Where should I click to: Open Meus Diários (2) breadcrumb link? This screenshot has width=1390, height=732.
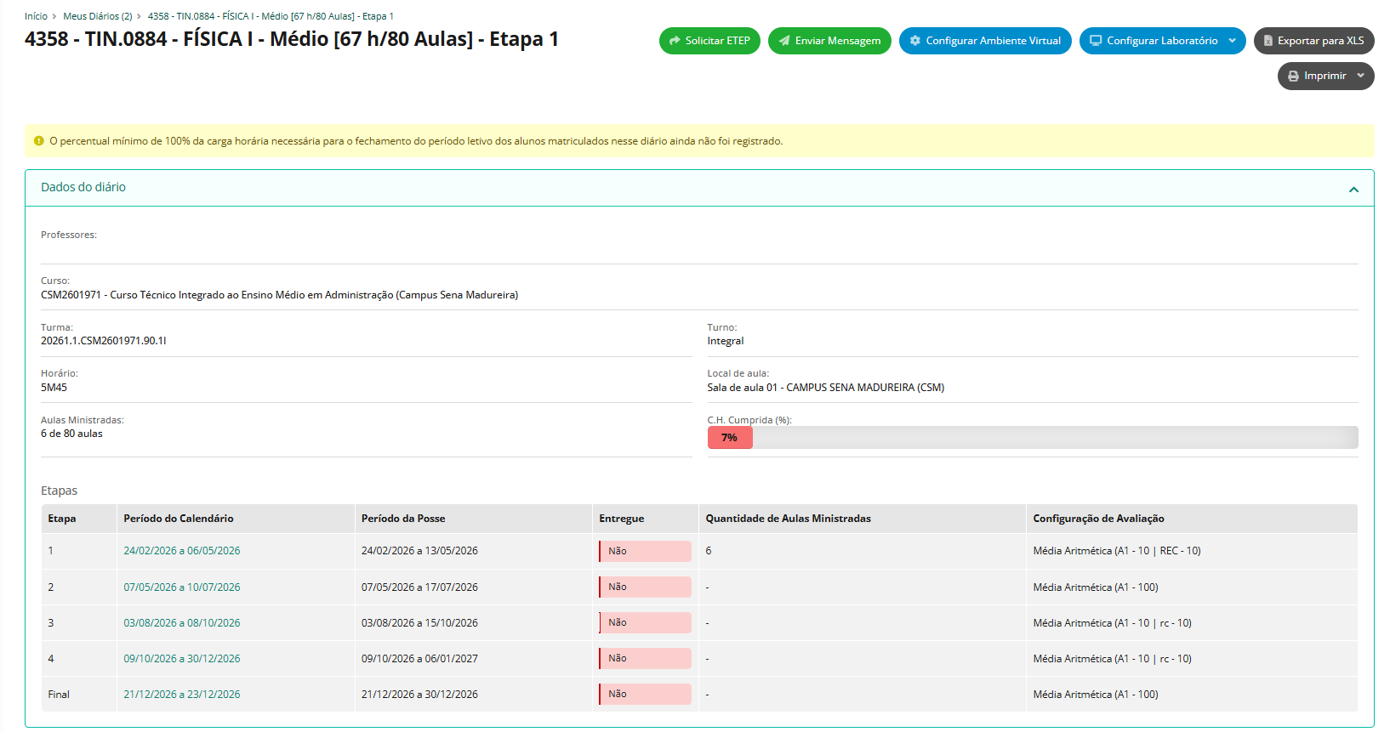97,16
